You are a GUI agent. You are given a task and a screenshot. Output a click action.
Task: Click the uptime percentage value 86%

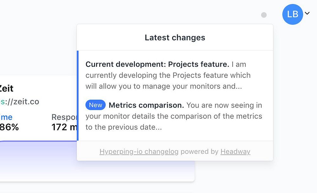9,127
